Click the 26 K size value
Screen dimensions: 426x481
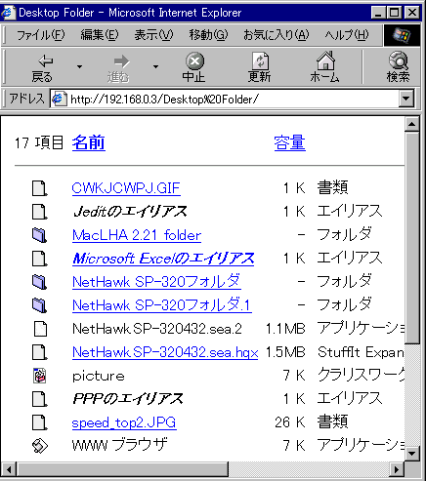(x=290, y=422)
